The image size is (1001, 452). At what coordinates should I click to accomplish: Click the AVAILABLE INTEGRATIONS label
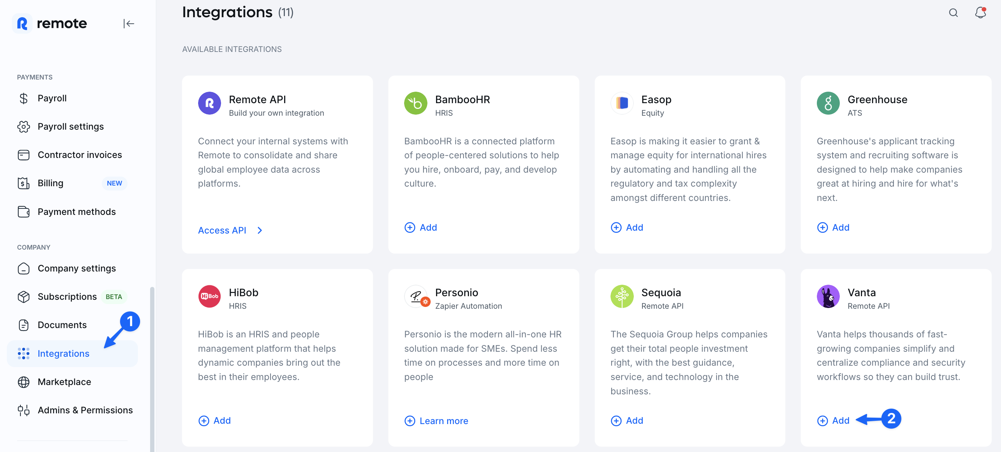point(232,49)
